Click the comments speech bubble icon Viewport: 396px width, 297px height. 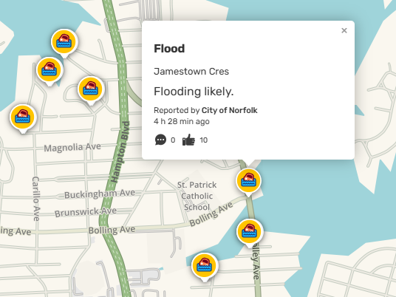pyautogui.click(x=160, y=140)
